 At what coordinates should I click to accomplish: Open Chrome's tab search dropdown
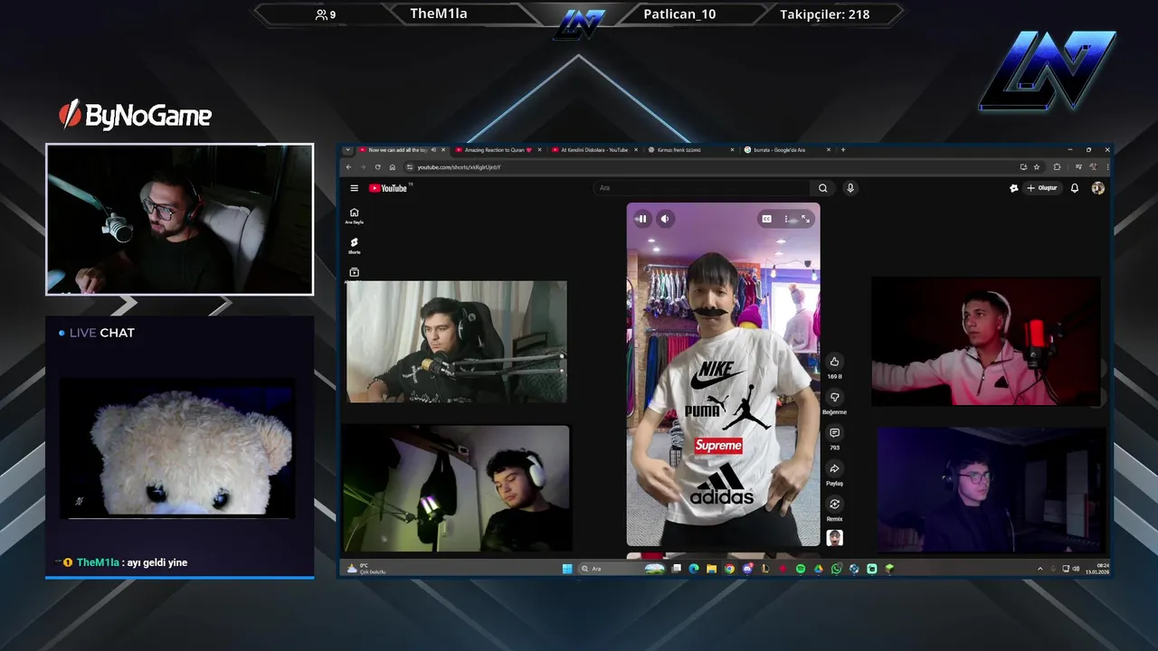(x=347, y=149)
